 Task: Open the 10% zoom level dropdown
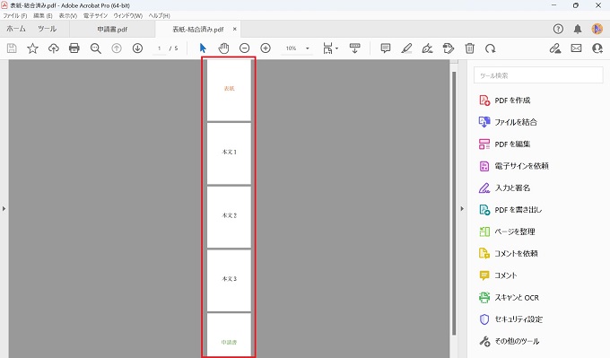308,48
